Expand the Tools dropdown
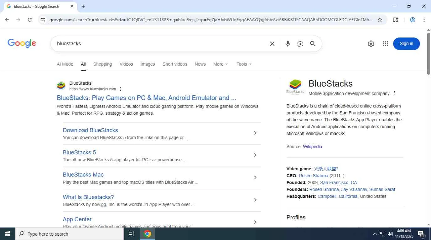431x240 pixels. pos(244,64)
